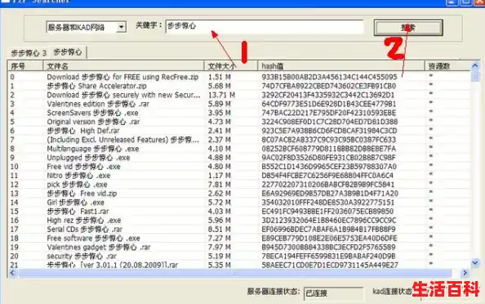This screenshot has height=304, width=485.
Task: Click file size cell "8.51 M"
Action: [x=220, y=230]
